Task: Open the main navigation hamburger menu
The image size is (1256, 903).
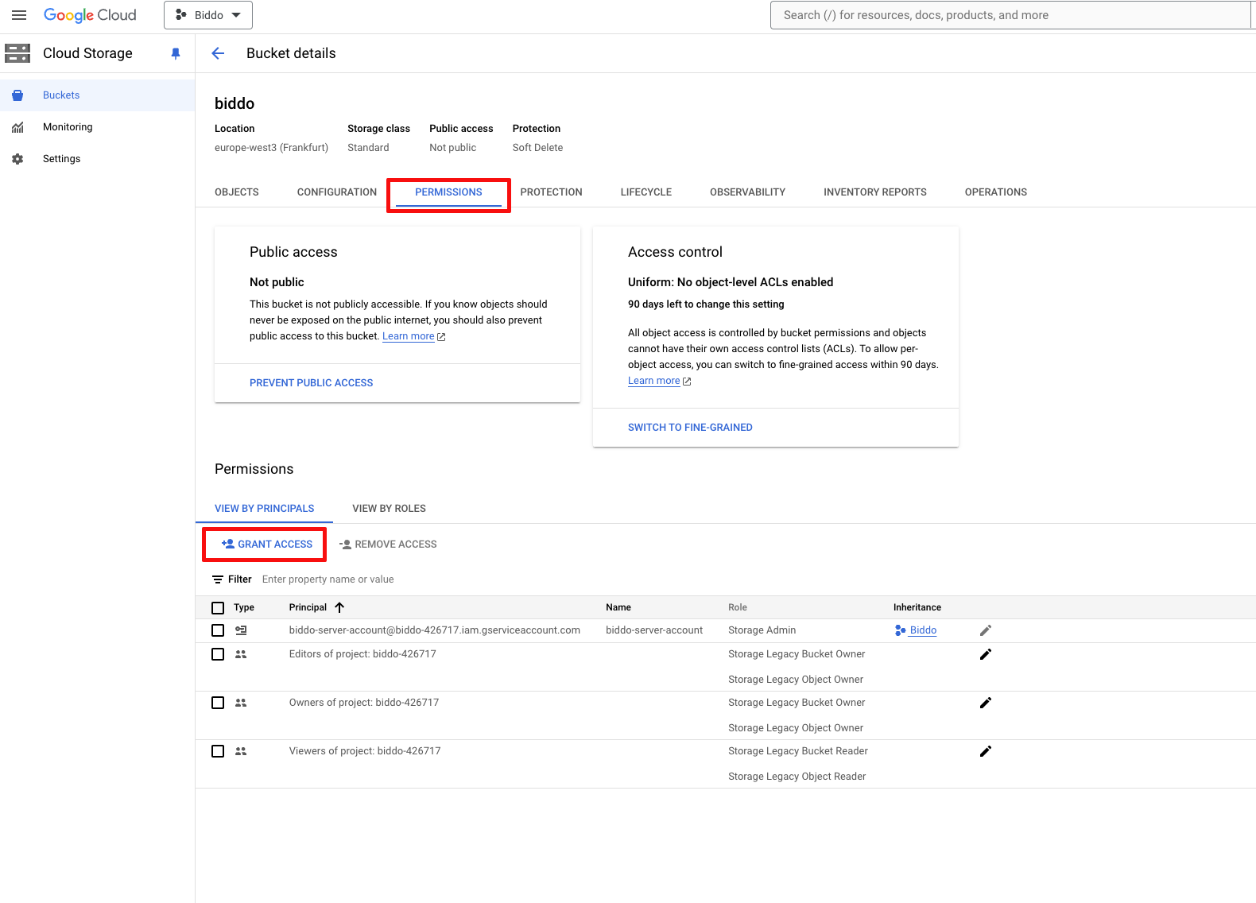Action: (x=19, y=15)
